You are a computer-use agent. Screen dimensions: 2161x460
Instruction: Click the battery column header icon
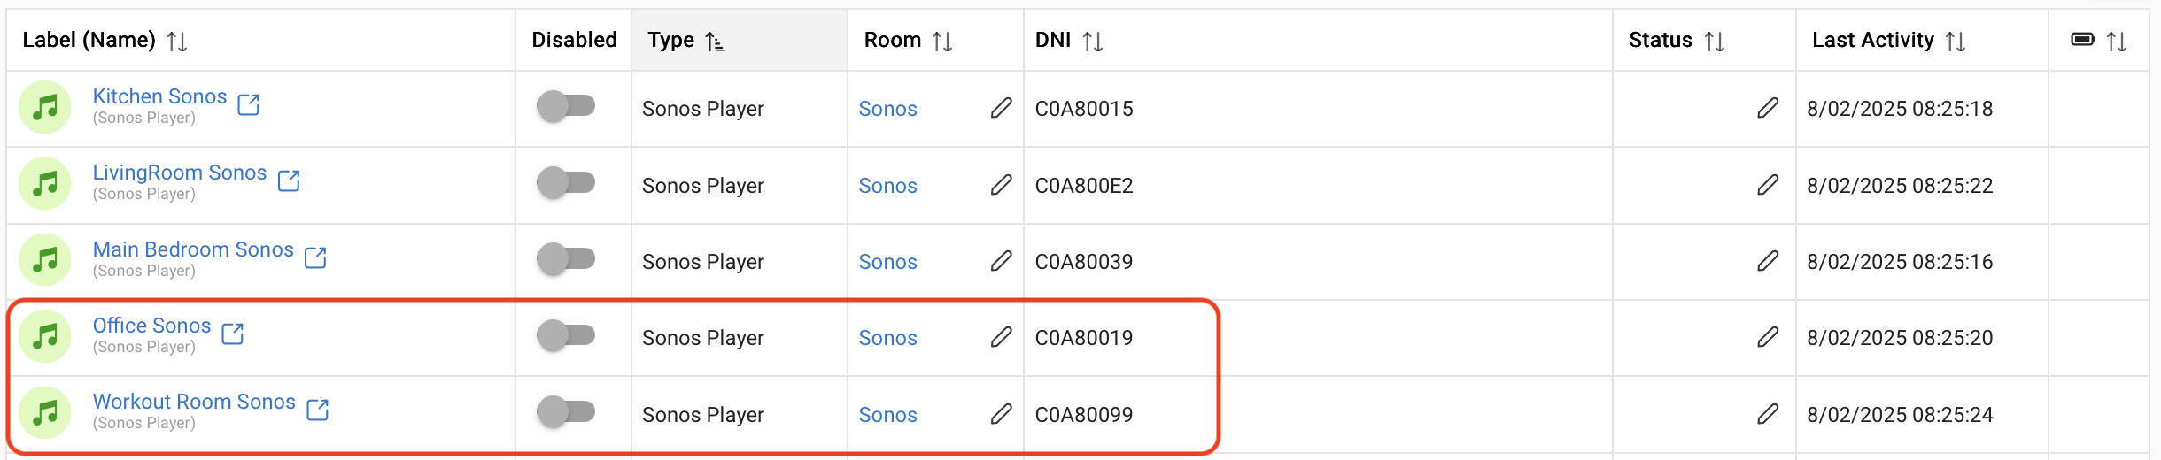click(x=2083, y=39)
